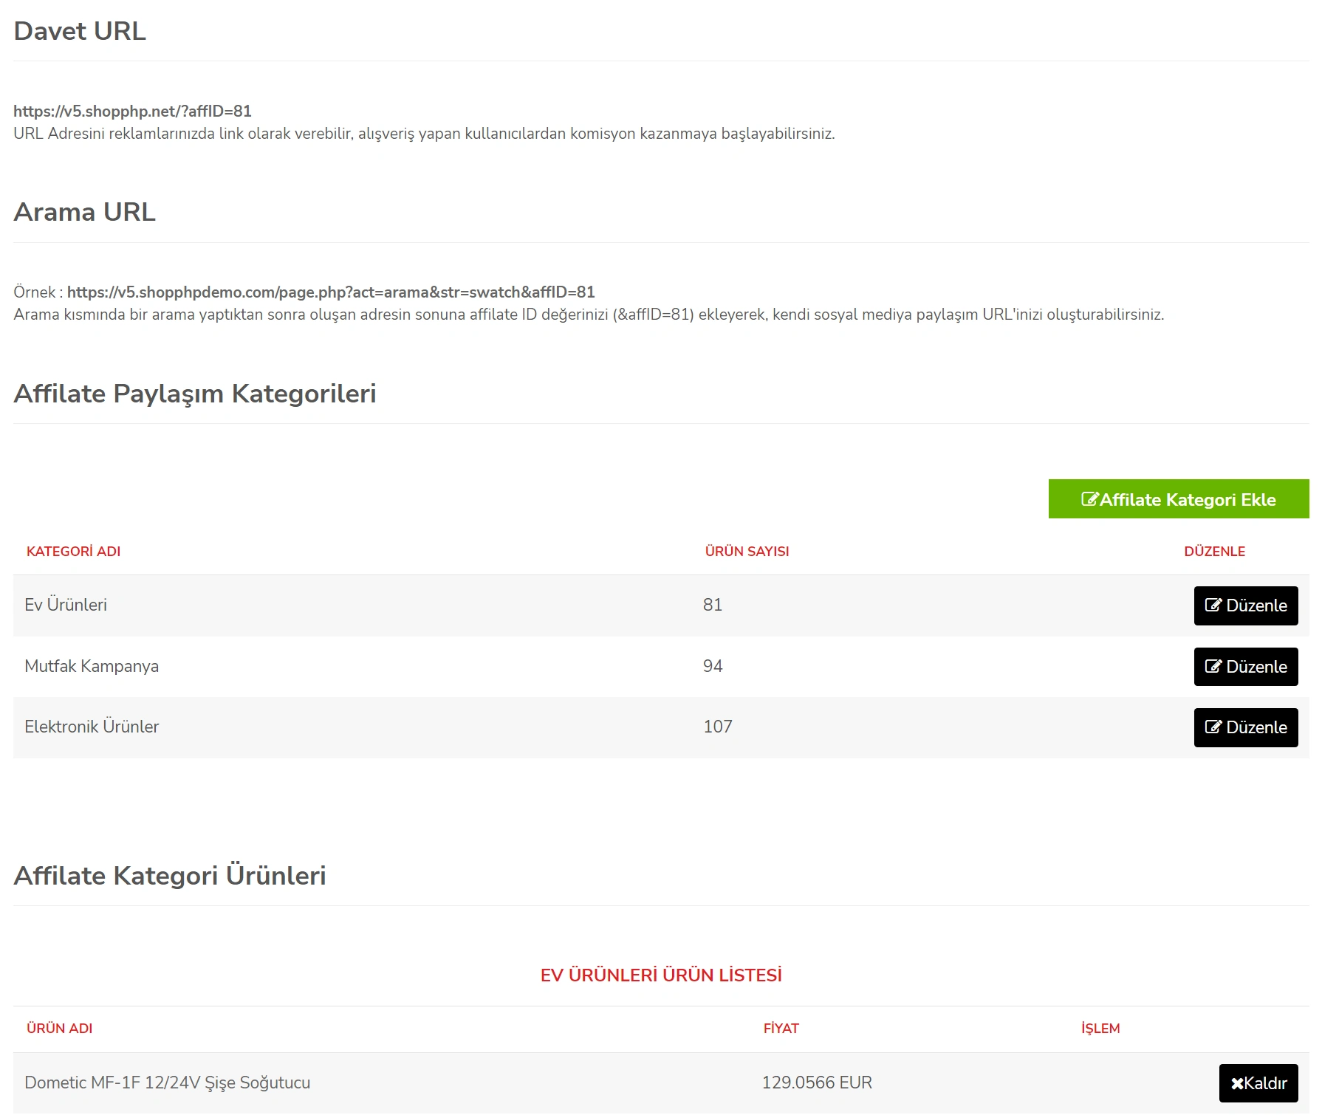Remove the Dometic MF-1F product with Kaldır
Image resolution: width=1322 pixels, height=1115 pixels.
click(1258, 1083)
